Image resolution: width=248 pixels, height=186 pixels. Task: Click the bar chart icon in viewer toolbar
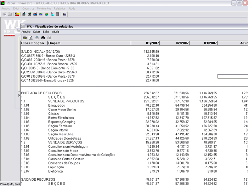[x=49, y=38]
